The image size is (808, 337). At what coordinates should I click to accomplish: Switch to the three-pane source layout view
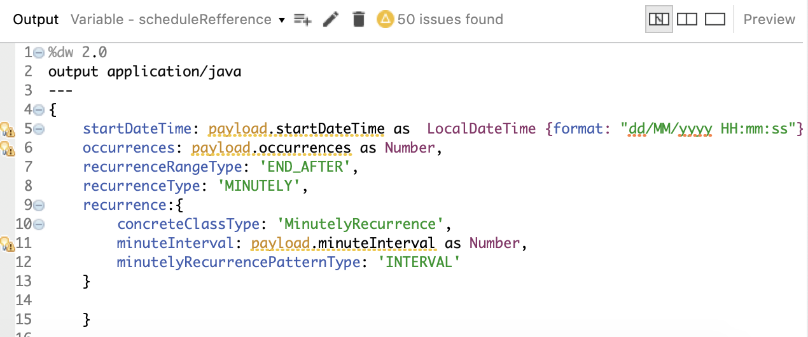point(659,20)
